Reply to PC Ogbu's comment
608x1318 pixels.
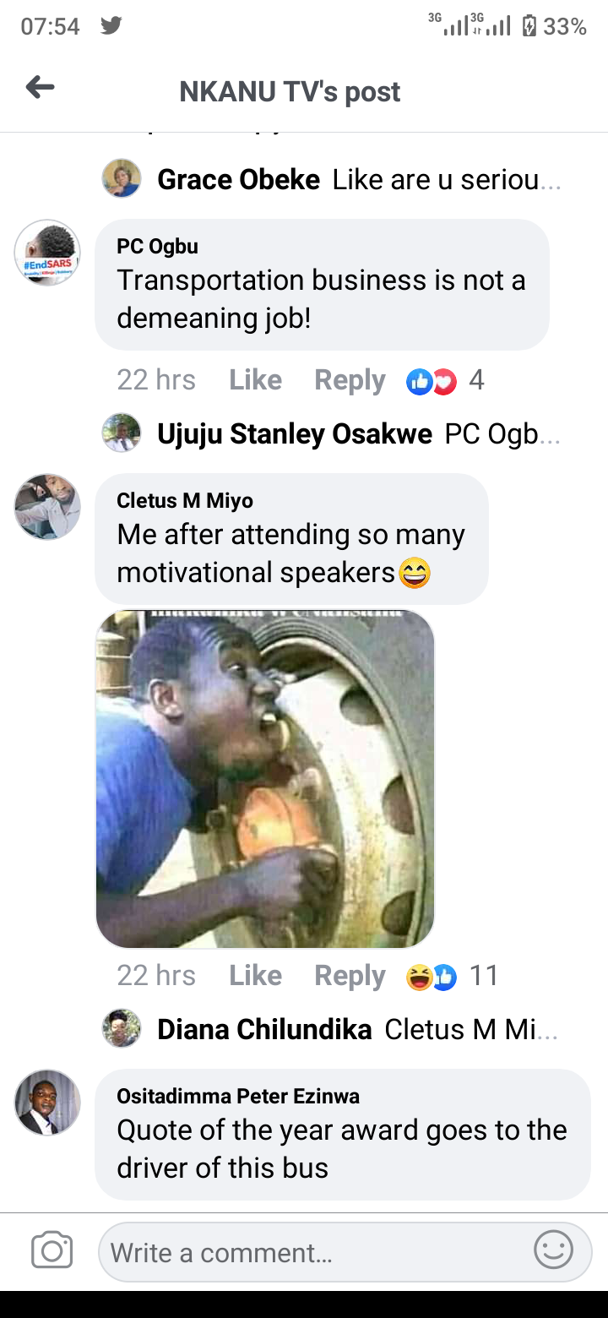coord(350,381)
